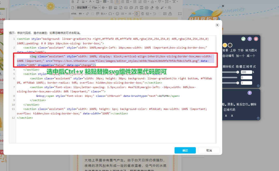Open the blockquote style dropdown arrow

click(83, 14)
